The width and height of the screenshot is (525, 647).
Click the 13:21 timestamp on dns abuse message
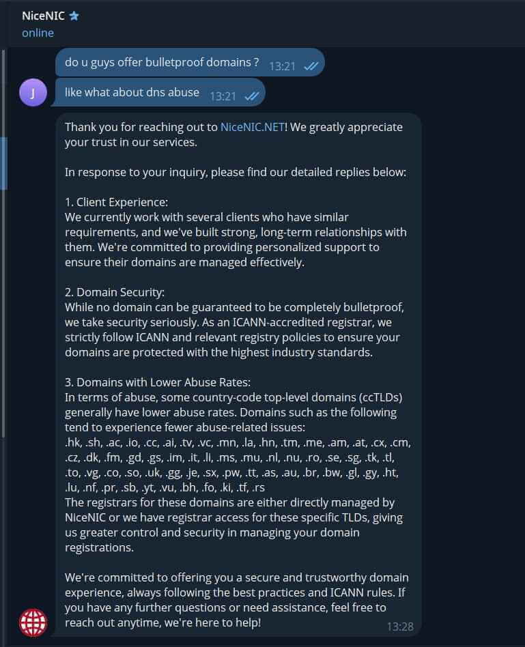click(223, 96)
